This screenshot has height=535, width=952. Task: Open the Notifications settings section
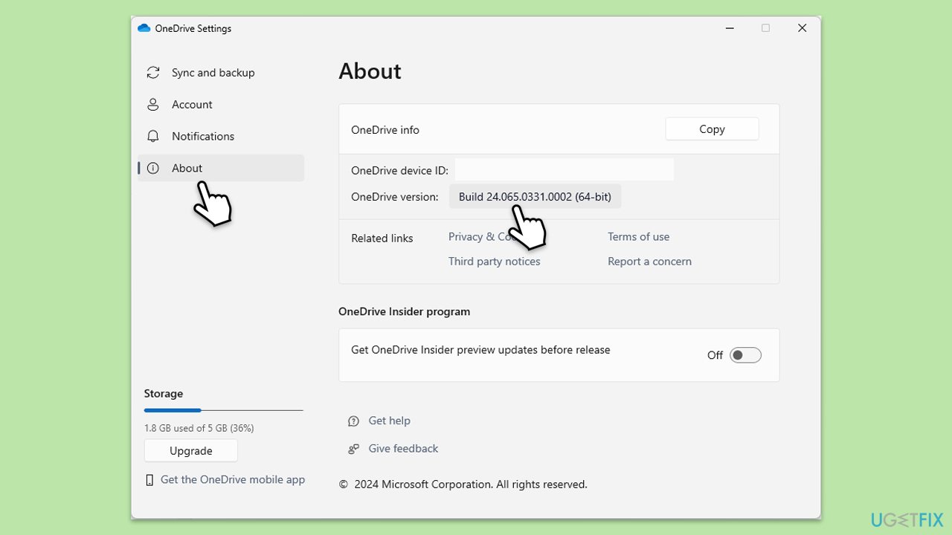coord(202,136)
